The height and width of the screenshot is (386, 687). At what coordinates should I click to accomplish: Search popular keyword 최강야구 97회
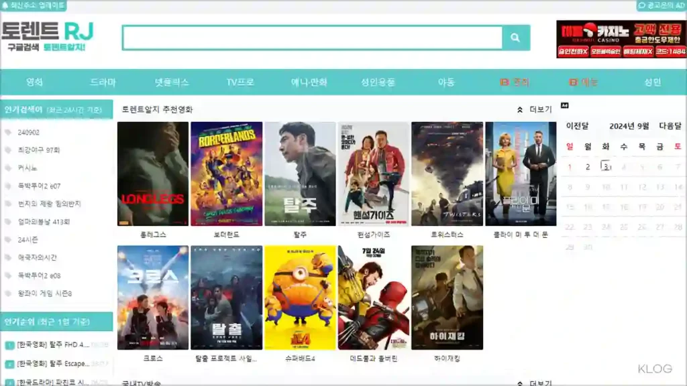pyautogui.click(x=38, y=150)
